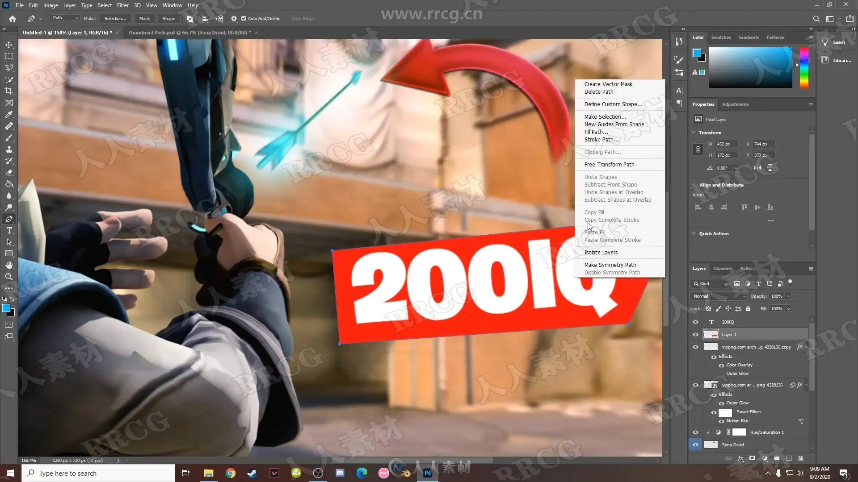Toggle the Auto Add/Delete checkbox
858x482 pixels.
244,19
